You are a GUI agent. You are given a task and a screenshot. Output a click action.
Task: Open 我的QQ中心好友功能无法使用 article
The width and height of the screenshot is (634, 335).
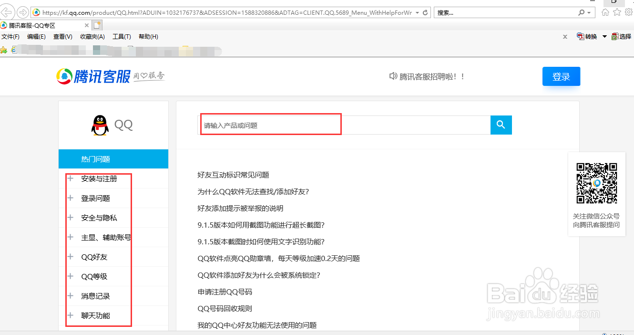point(257,325)
